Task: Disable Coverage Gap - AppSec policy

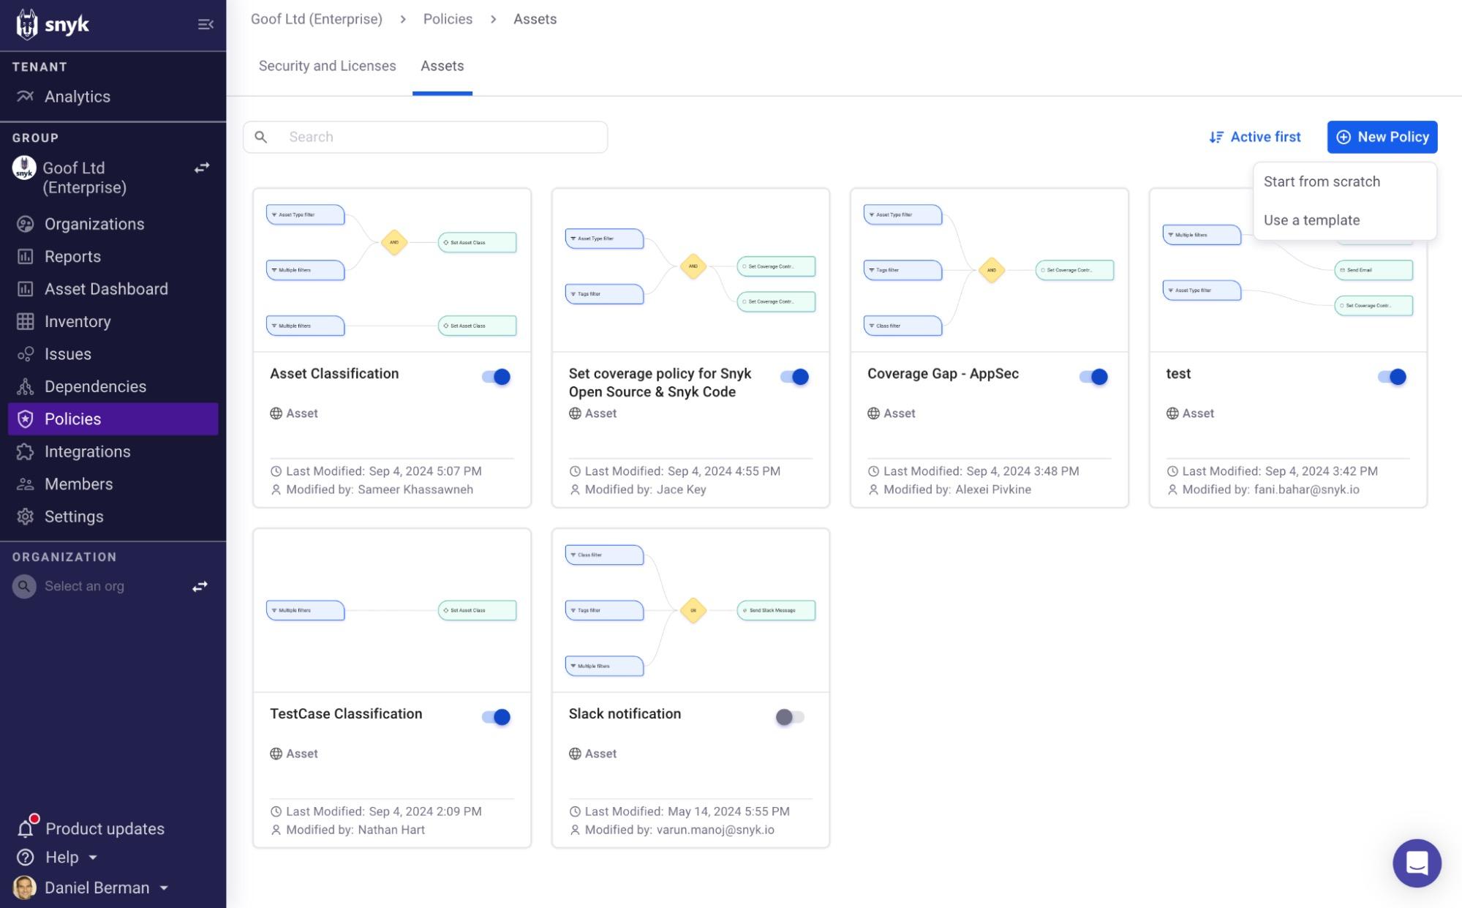Action: [1093, 377]
